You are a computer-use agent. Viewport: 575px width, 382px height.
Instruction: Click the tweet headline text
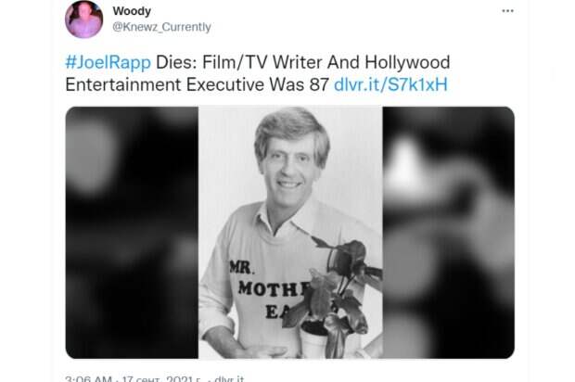coord(258,73)
